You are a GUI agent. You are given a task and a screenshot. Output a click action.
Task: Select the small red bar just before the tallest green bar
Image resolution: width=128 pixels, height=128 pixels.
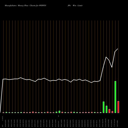(x=112, y=112)
